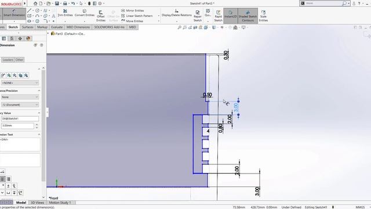
Task: Open the tolerance type dropdown showing None
Action: (20, 97)
